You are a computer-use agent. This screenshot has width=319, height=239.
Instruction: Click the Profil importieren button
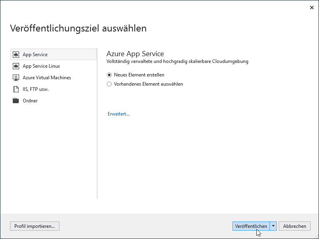[34, 226]
